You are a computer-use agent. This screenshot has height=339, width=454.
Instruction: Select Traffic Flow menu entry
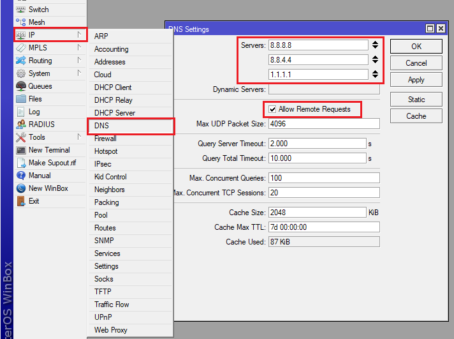pos(130,305)
